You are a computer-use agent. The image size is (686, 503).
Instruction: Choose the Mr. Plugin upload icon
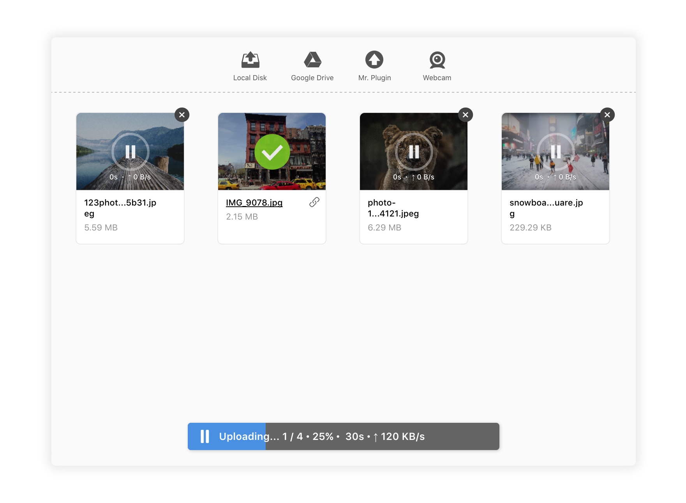point(374,60)
